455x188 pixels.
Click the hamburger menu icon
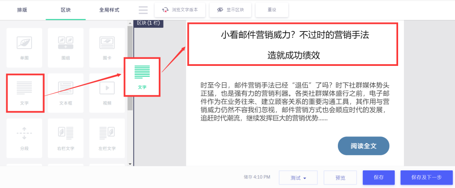coord(143,10)
